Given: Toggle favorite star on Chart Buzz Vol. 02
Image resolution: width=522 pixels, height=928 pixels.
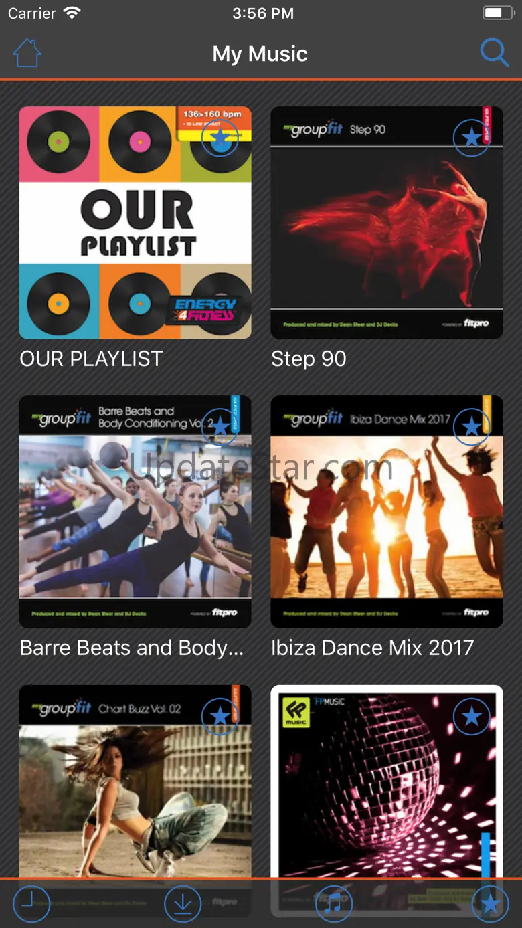Looking at the screenshot, I should 220,716.
